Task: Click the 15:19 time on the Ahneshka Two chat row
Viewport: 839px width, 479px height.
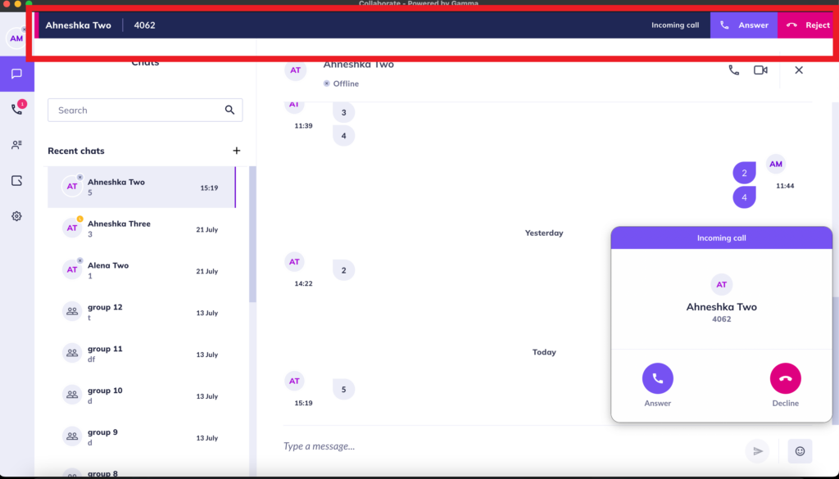Action: pyautogui.click(x=209, y=188)
